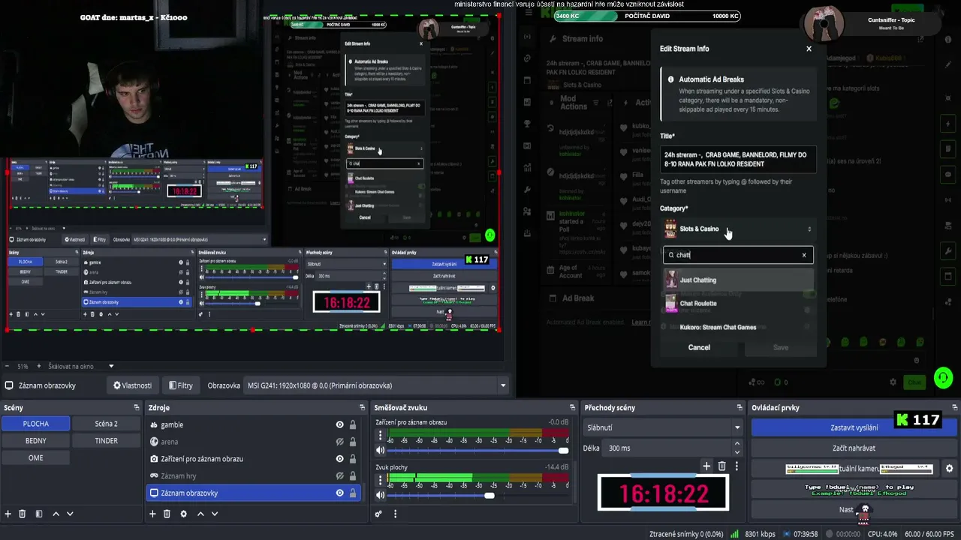Open advanced audio properties gears in mixer

[x=378, y=514]
